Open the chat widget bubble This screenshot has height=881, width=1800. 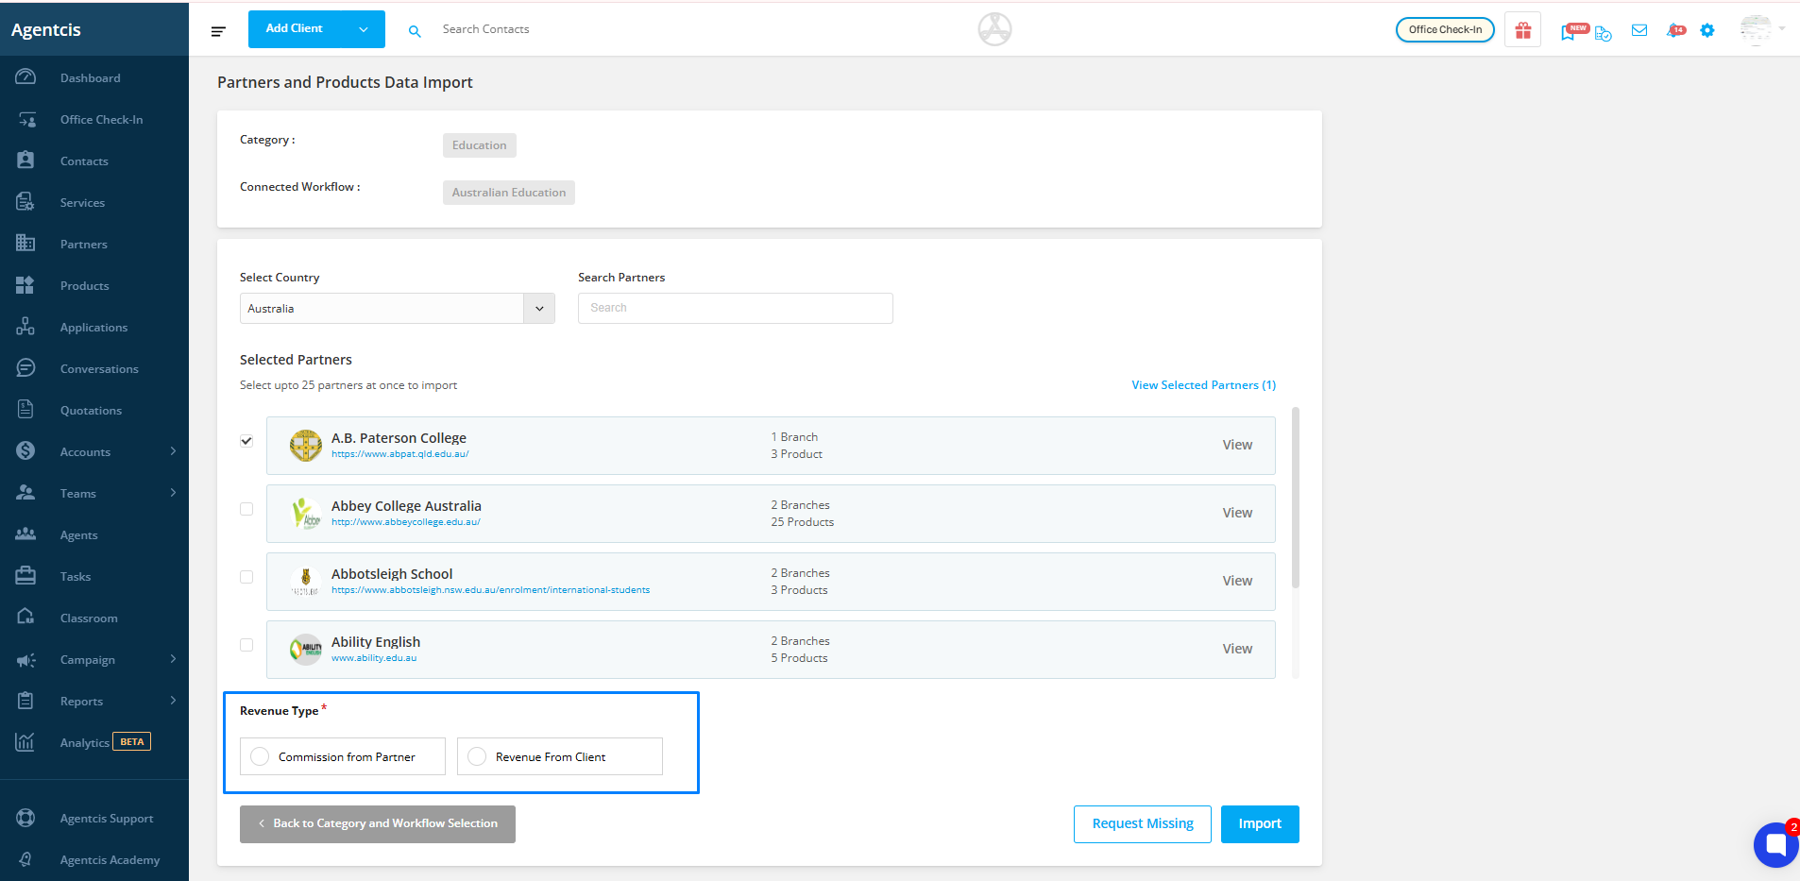click(1775, 844)
